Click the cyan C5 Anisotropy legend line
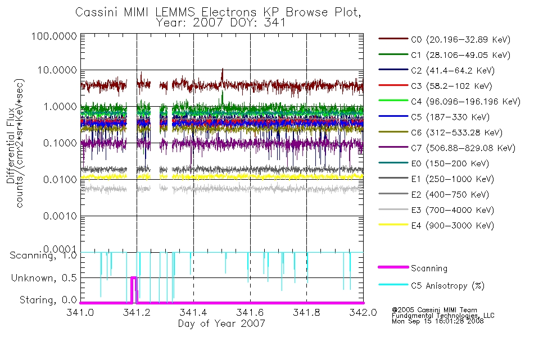 [393, 285]
